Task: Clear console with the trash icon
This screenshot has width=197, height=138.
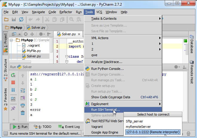Action: pyautogui.click(x=23, y=113)
